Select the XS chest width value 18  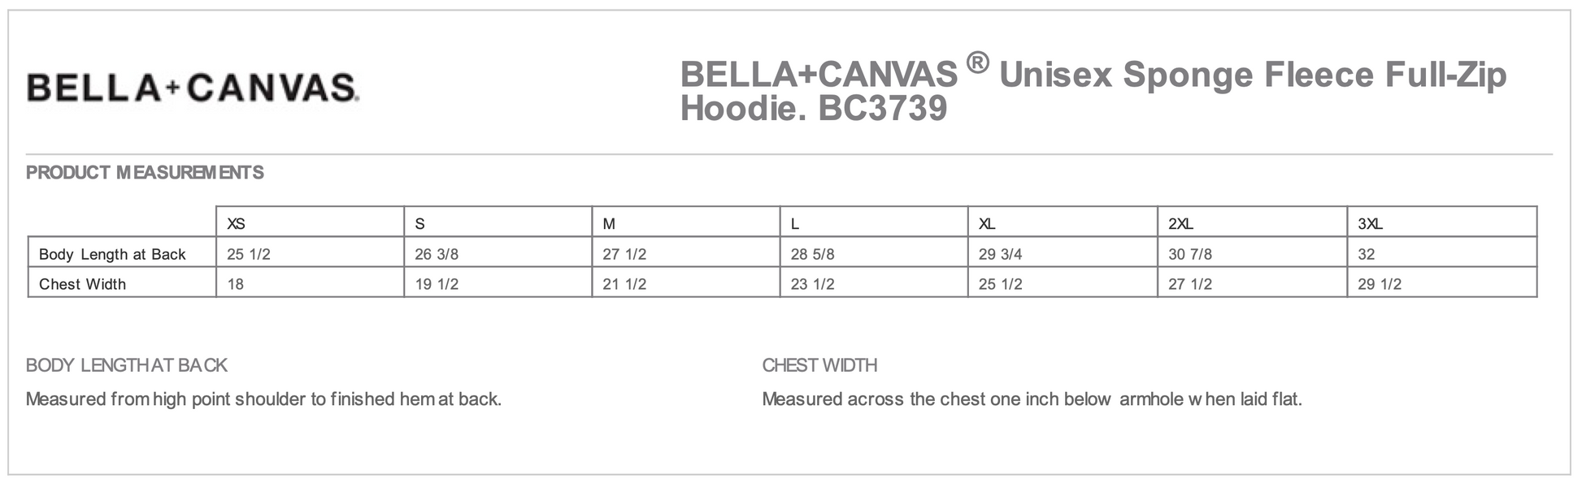tap(236, 284)
